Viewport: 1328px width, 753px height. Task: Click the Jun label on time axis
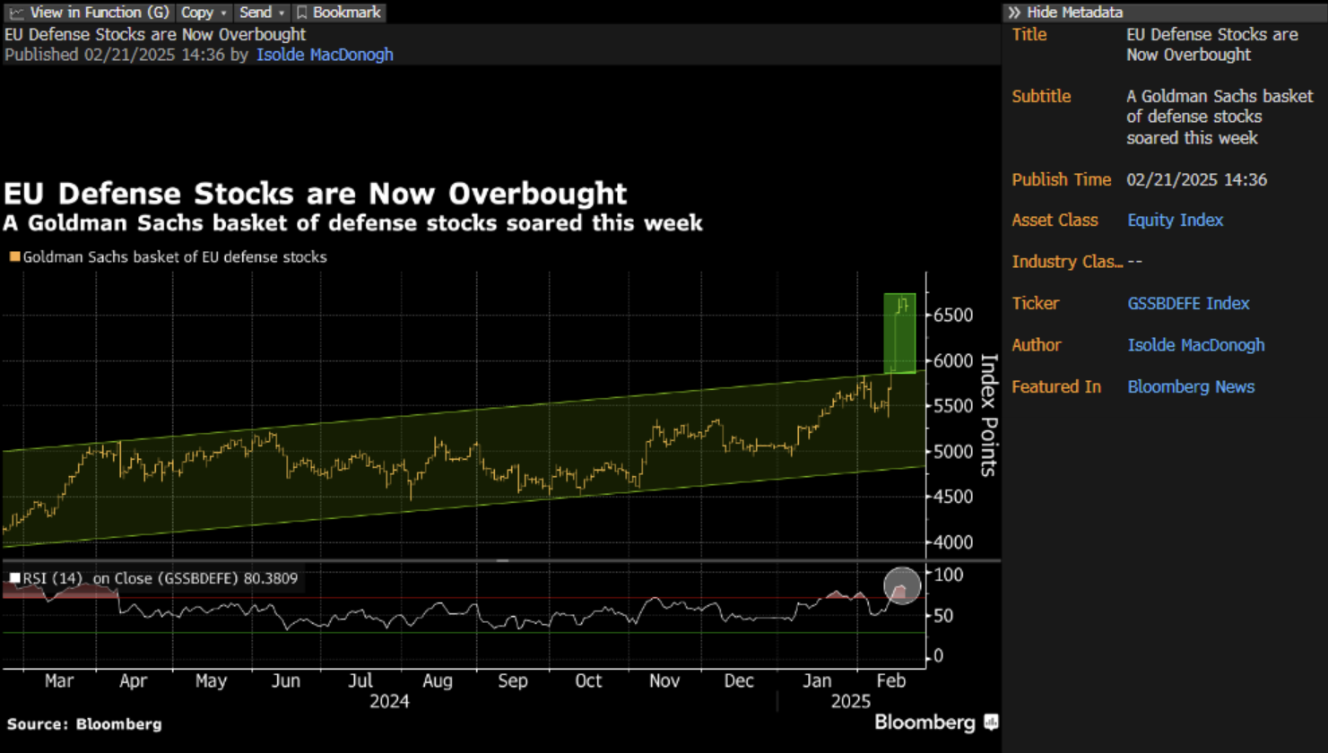click(x=285, y=681)
